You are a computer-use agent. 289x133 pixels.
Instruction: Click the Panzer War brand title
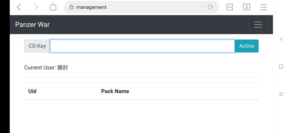32,25
